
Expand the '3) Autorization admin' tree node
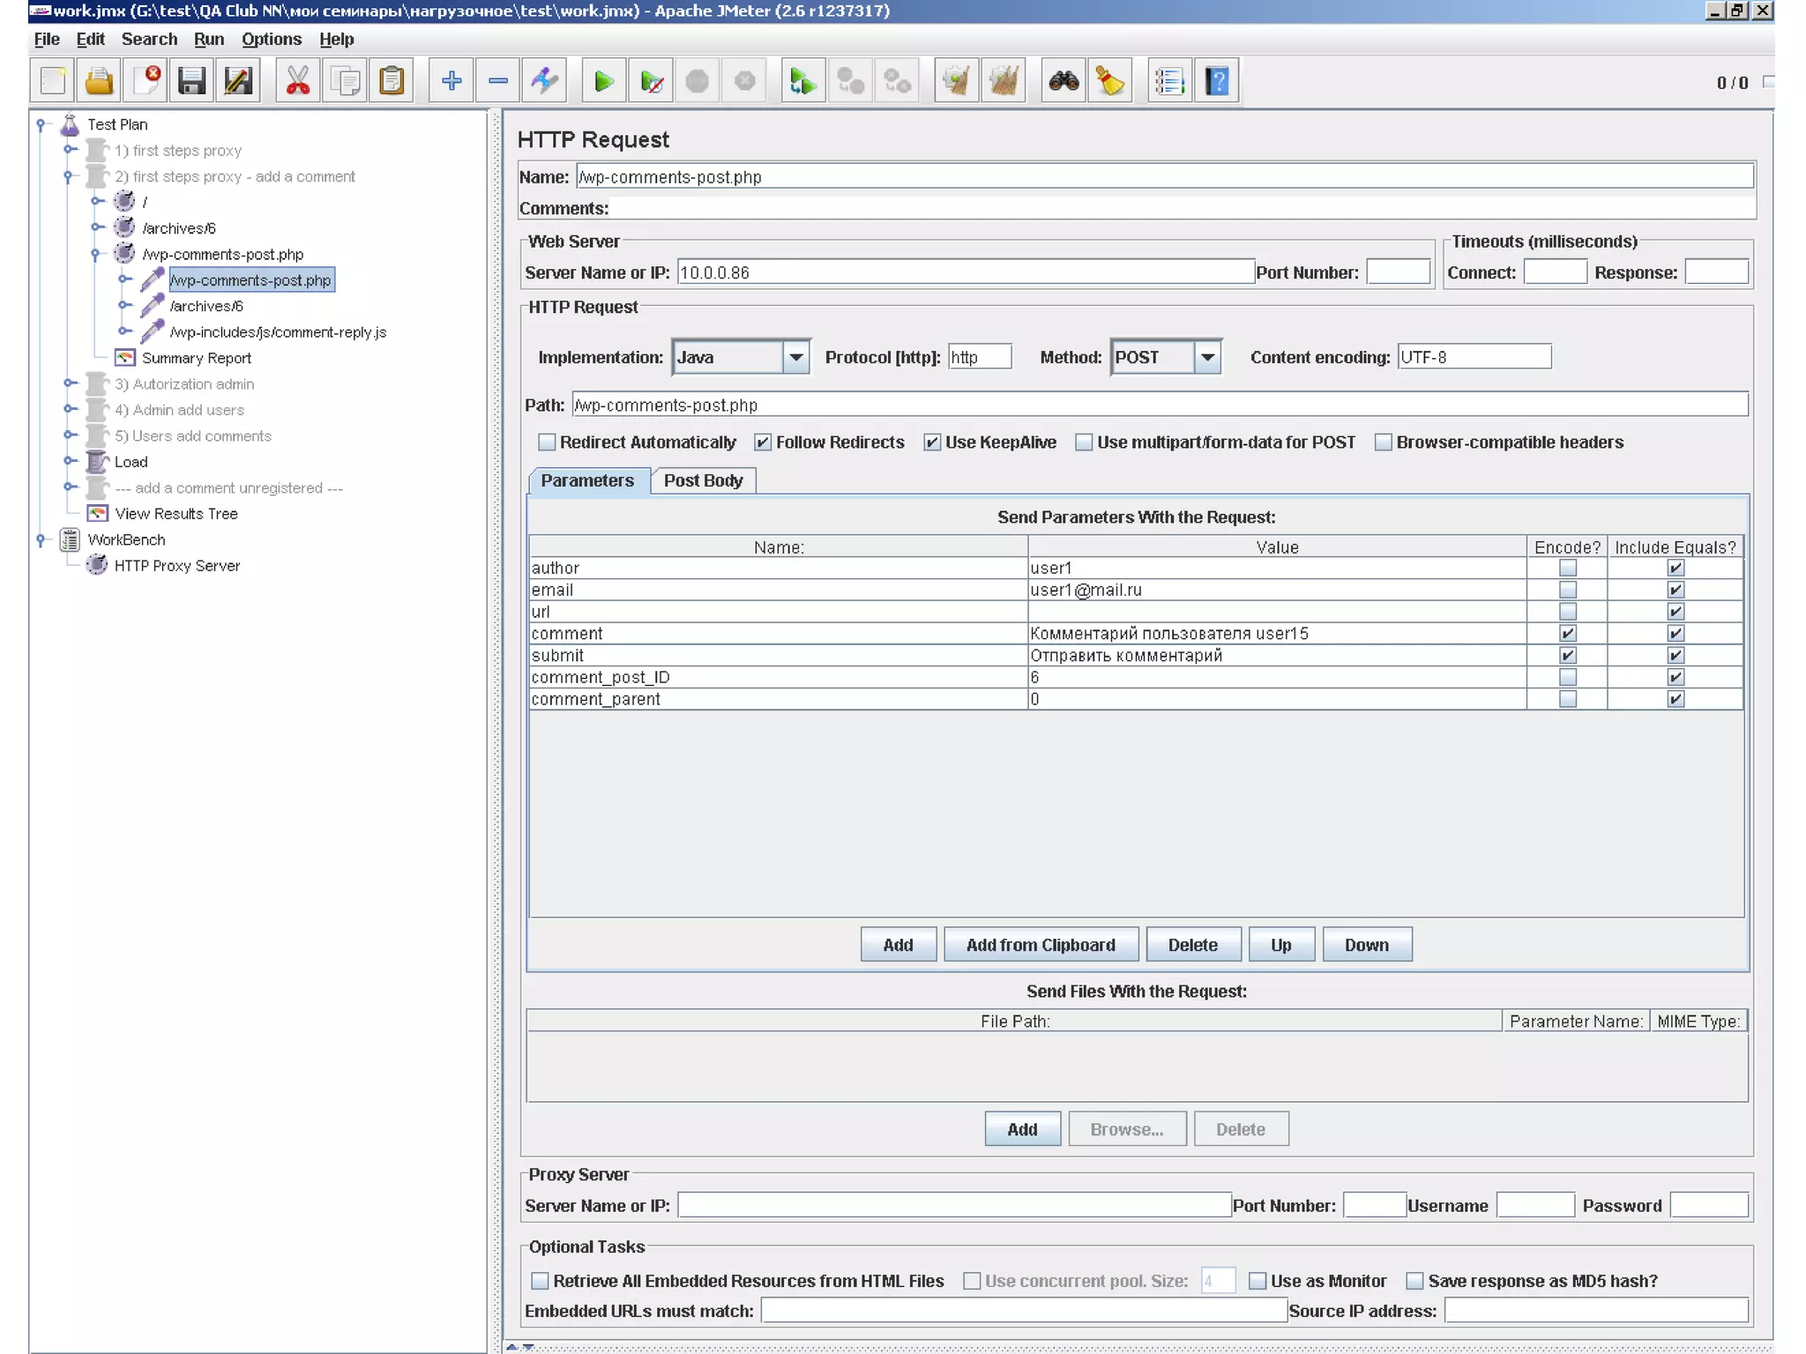tap(69, 383)
